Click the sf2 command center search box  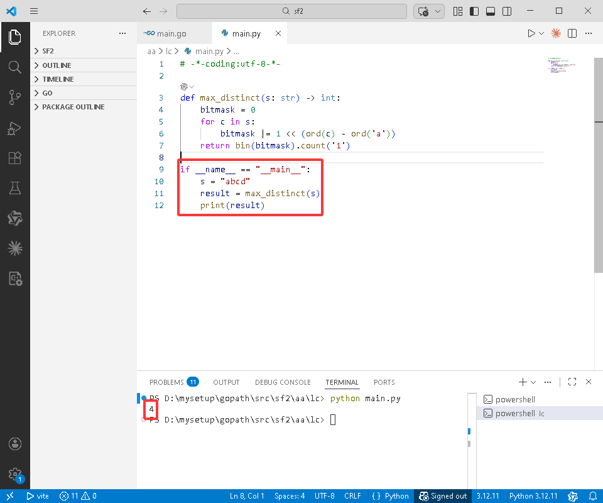tap(291, 11)
